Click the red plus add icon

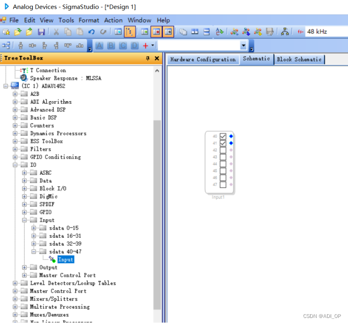(145, 46)
